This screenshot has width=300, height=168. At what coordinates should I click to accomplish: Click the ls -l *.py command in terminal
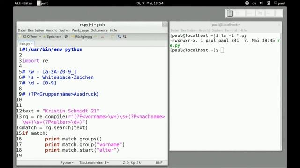(x=234, y=35)
